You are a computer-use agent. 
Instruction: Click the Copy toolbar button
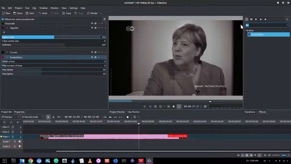point(66,13)
